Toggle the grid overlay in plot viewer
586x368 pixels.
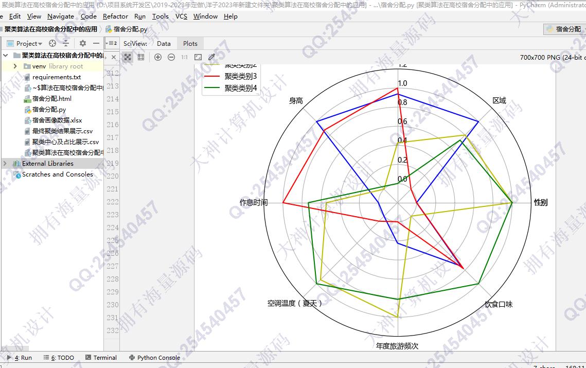(141, 57)
